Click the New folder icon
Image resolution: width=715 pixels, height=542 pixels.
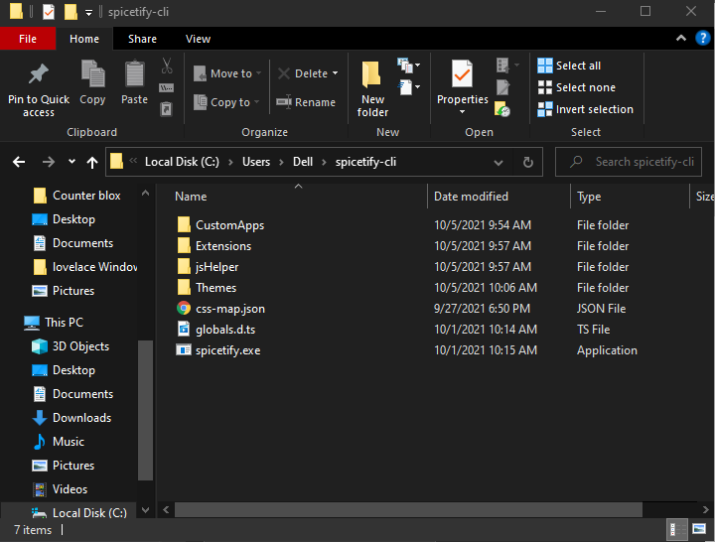coord(371,74)
